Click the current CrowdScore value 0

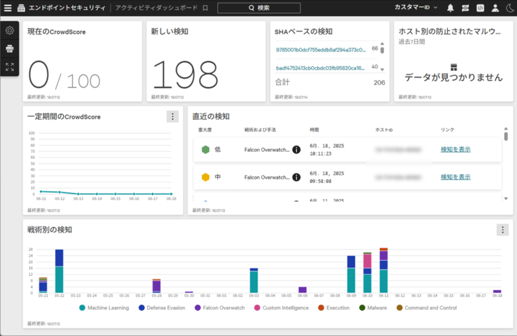tap(39, 75)
